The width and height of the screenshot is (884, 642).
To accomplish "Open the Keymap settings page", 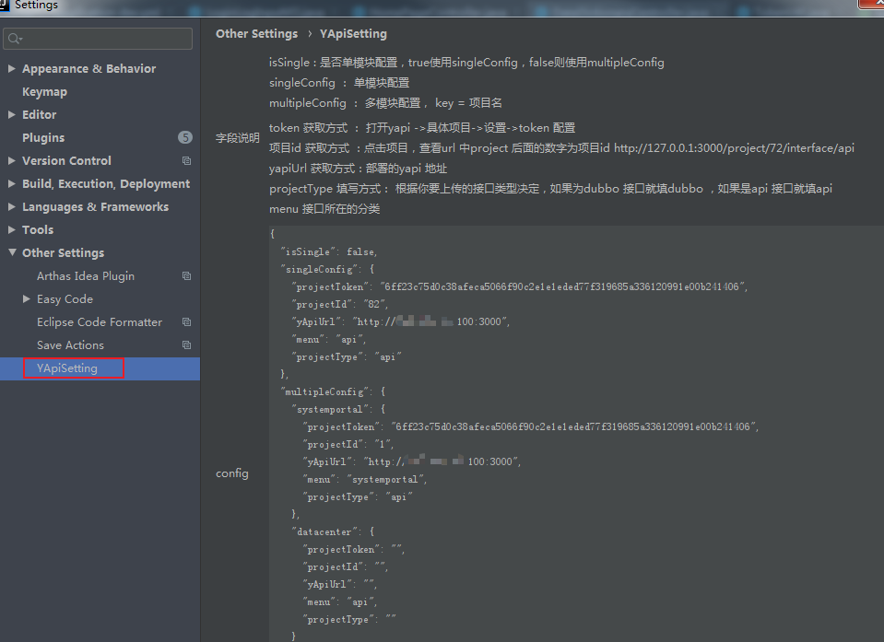I will 44,92.
